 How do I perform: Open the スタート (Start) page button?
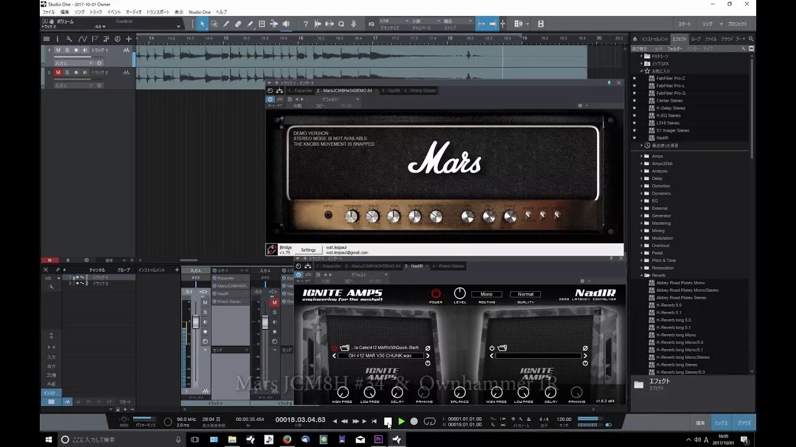[x=685, y=24]
